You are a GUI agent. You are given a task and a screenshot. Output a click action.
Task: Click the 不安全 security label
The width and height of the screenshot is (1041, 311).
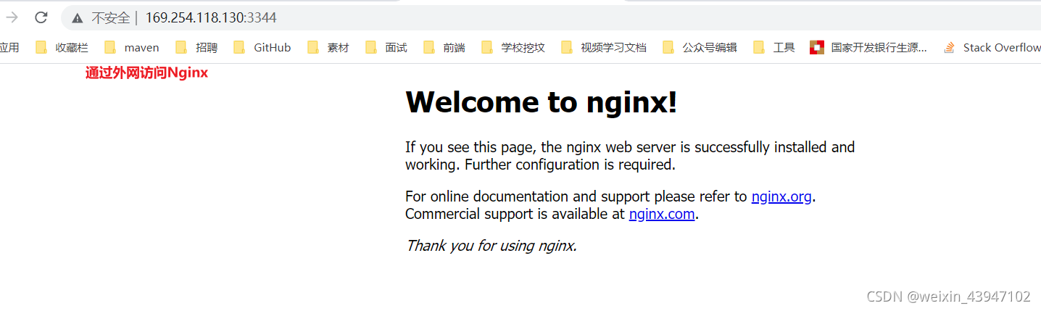[x=110, y=18]
